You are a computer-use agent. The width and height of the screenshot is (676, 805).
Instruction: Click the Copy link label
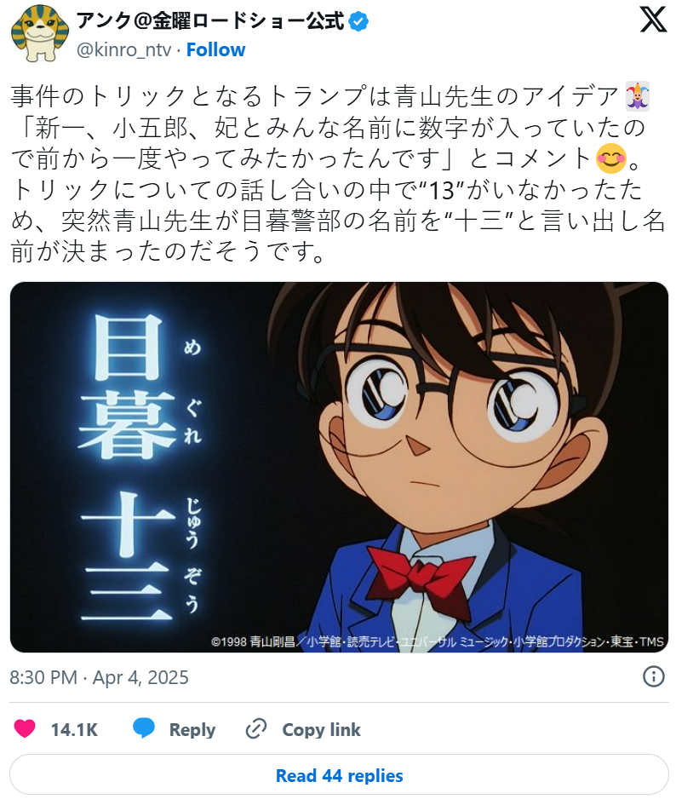321,729
